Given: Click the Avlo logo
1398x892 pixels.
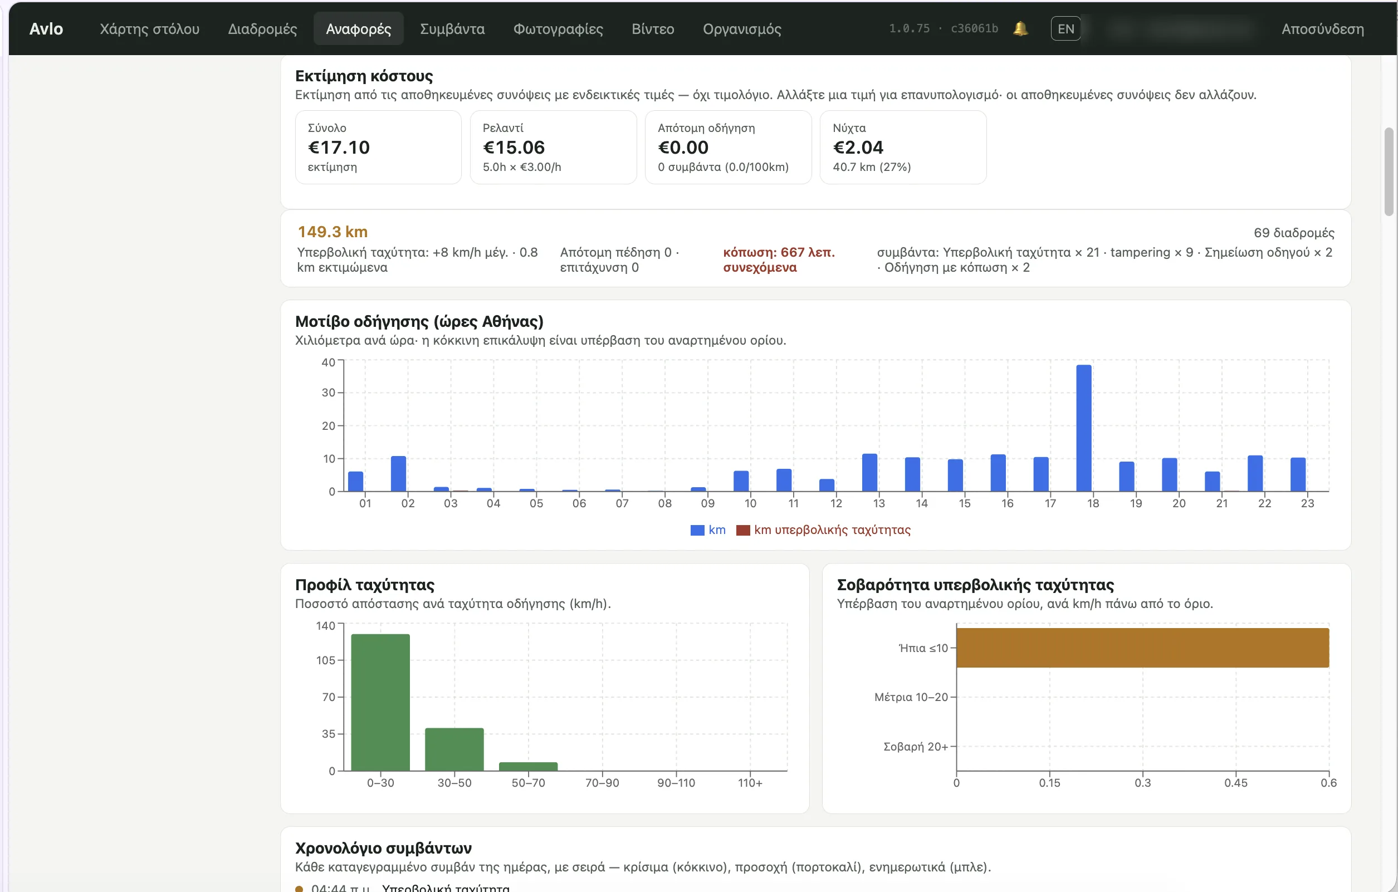Looking at the screenshot, I should coord(46,28).
